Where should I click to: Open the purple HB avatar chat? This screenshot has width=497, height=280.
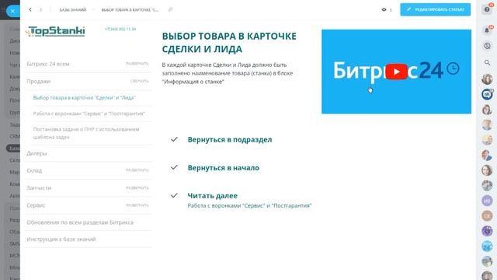[x=487, y=201]
